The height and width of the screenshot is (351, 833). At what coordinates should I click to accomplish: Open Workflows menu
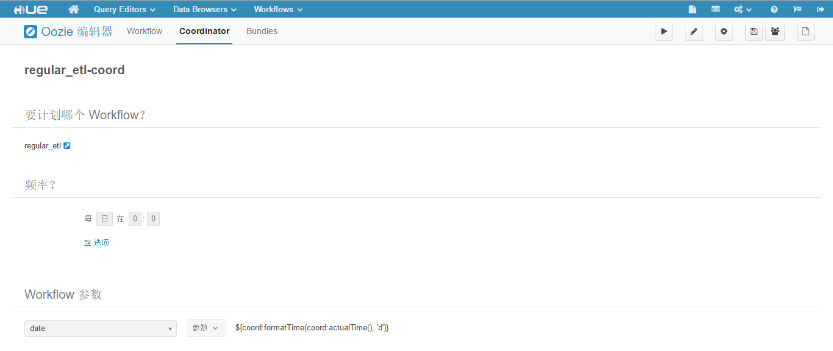click(278, 9)
